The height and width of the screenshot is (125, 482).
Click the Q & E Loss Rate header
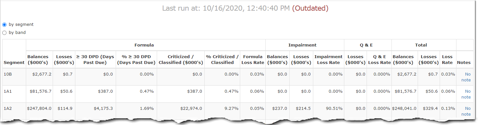379,59
